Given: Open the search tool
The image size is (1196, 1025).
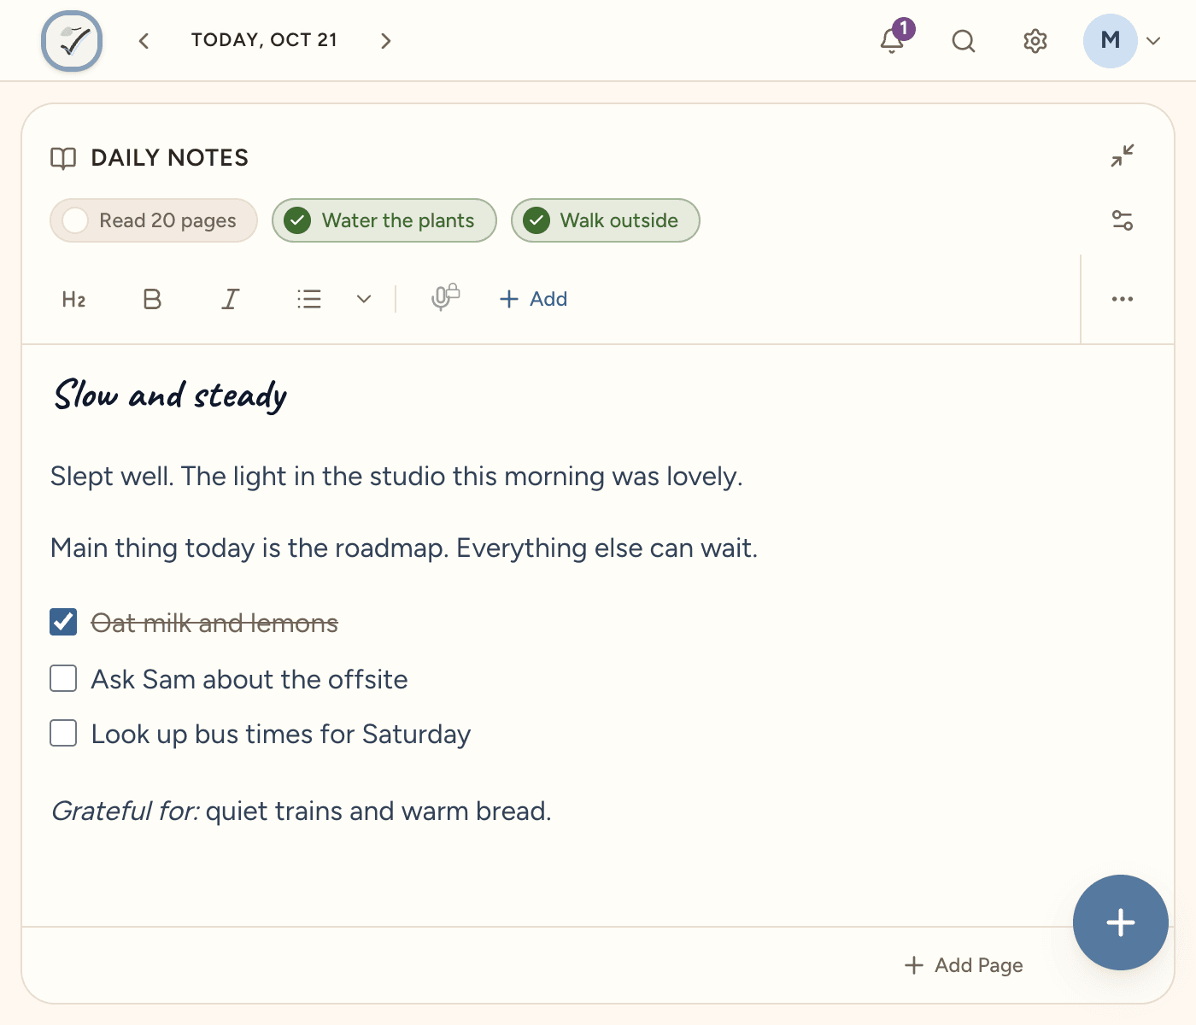Looking at the screenshot, I should pos(964,41).
